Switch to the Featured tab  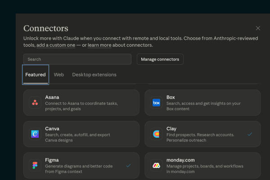point(36,75)
